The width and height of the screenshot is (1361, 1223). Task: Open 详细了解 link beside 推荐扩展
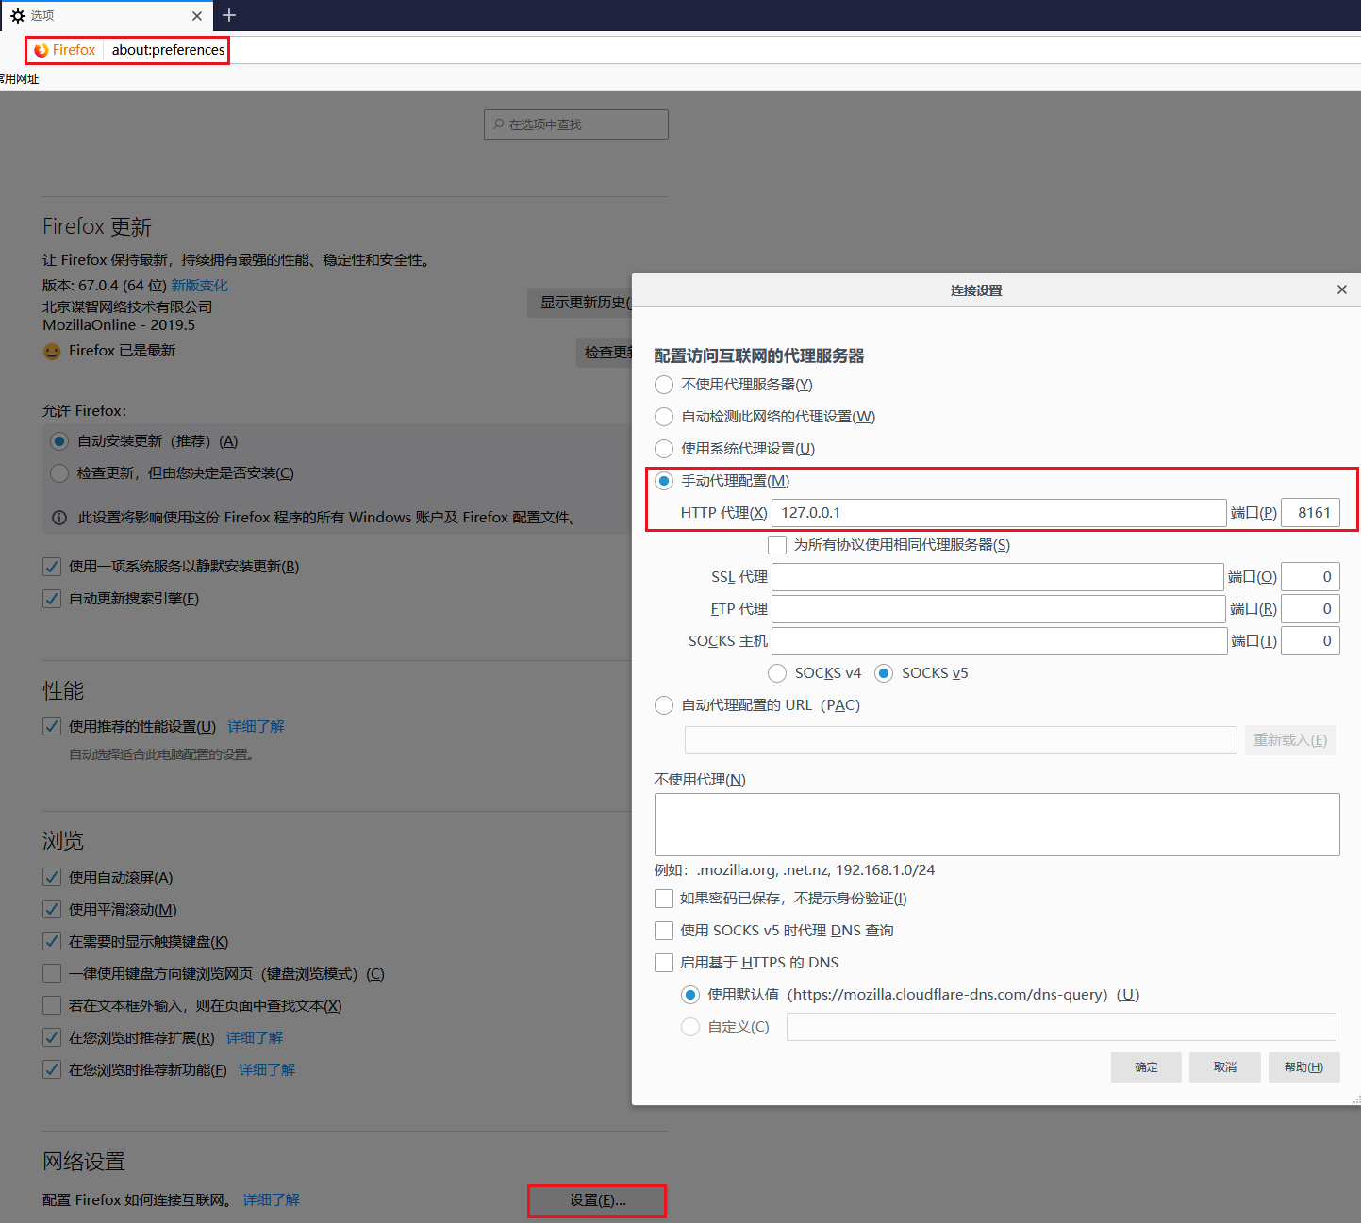[254, 1037]
